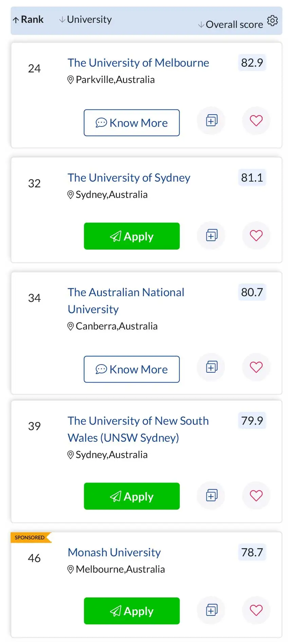Viewport: 293px width, 642px height.
Task: Click Know More for University of Melbourne
Action: click(x=132, y=123)
